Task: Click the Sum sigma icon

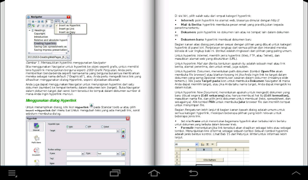Action: click(x=208, y=144)
